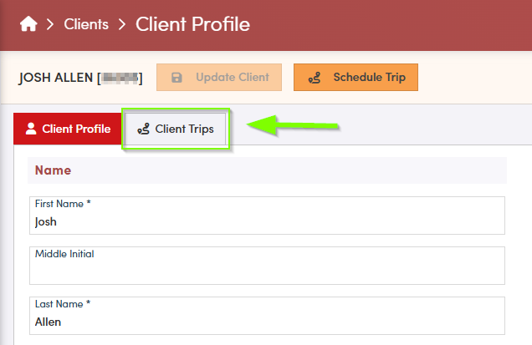Select the Client Profile breadcrumb title
532x345 pixels.
coord(192,24)
